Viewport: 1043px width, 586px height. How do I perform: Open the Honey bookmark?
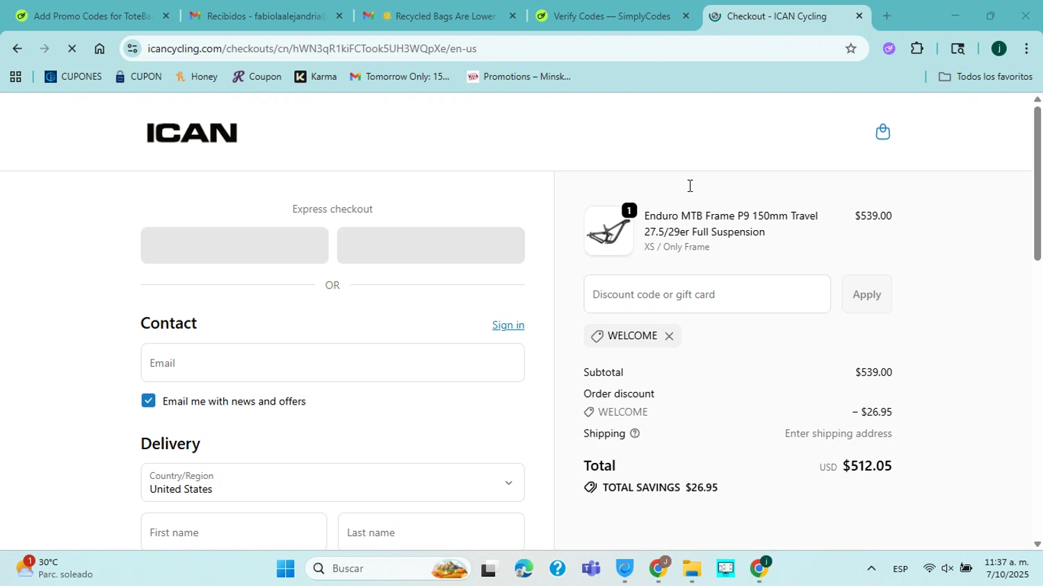[x=197, y=77]
